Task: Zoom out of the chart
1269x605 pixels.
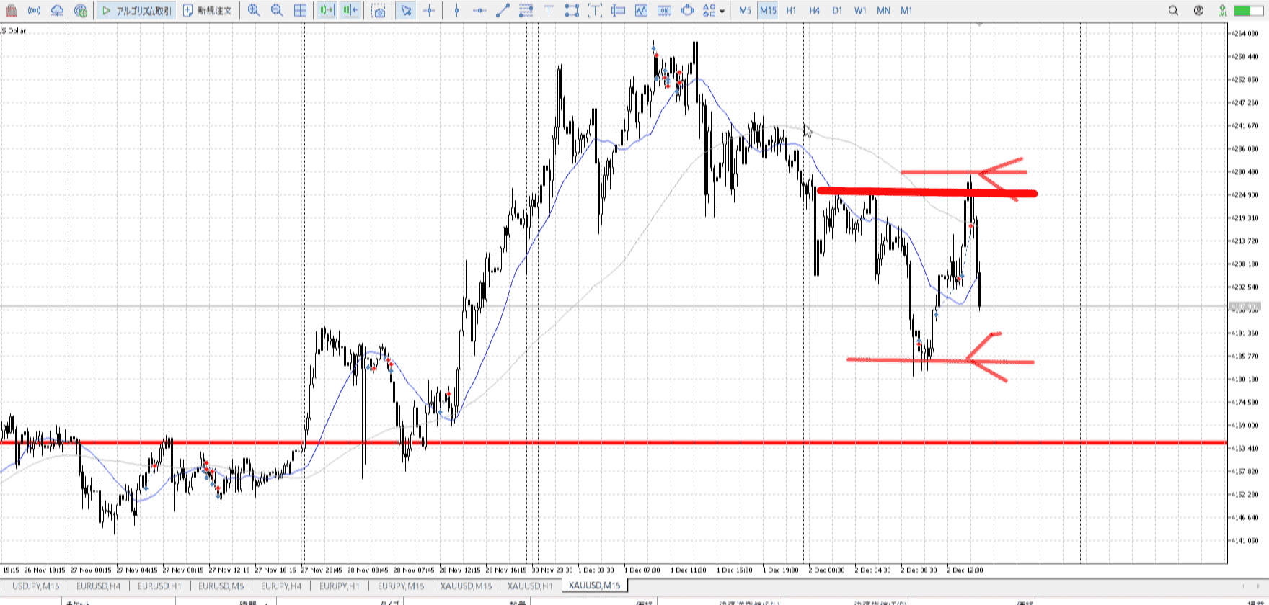Action: pos(277,11)
